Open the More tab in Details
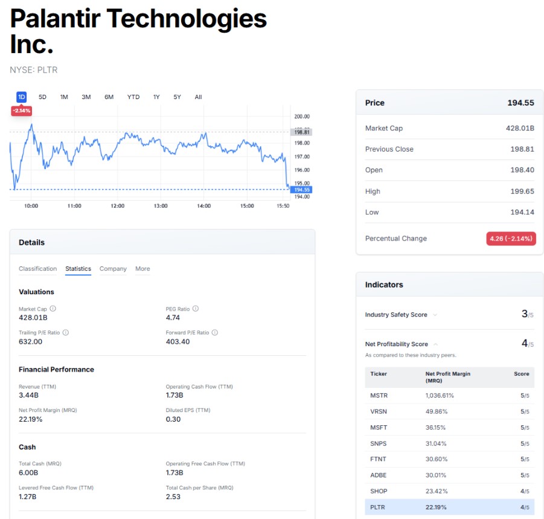Image resolution: width=544 pixels, height=519 pixels. tap(142, 269)
